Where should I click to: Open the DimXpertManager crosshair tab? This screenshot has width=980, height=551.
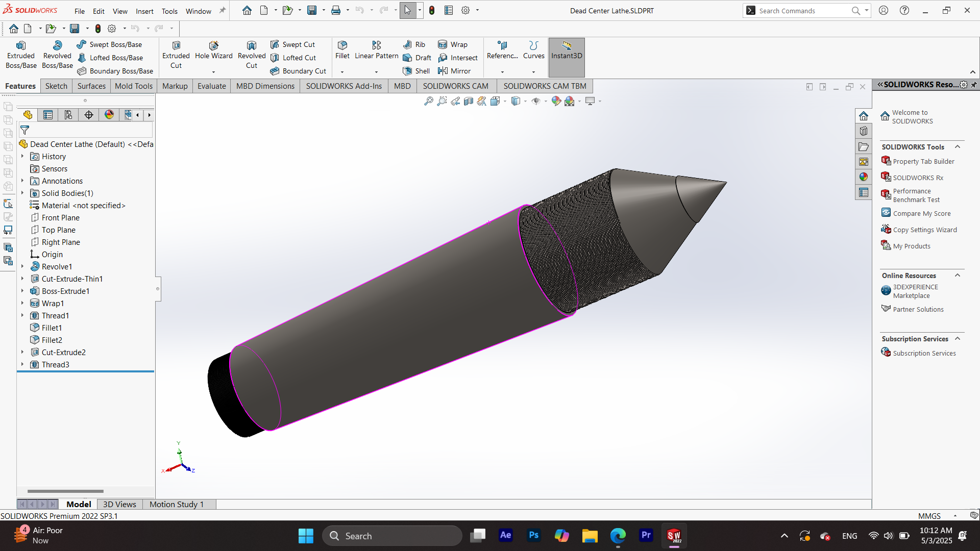(x=89, y=115)
